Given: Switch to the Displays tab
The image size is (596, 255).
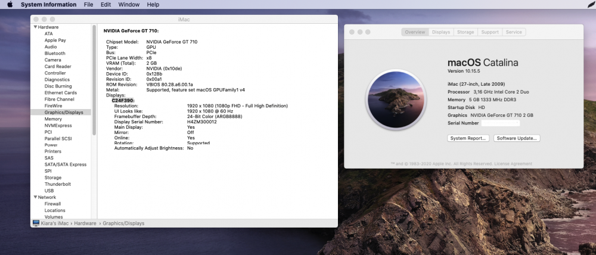Looking at the screenshot, I should point(441,32).
